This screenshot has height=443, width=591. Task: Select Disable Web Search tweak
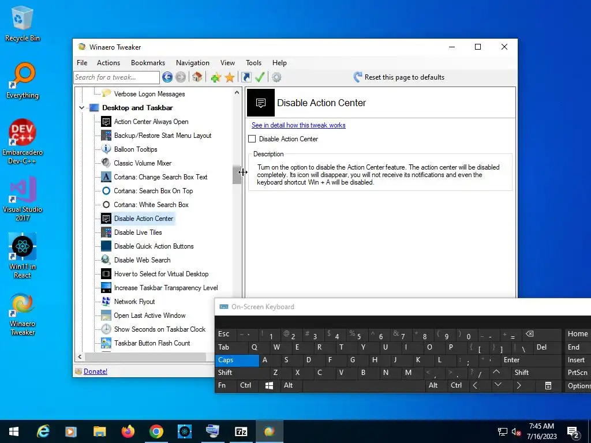click(x=142, y=260)
